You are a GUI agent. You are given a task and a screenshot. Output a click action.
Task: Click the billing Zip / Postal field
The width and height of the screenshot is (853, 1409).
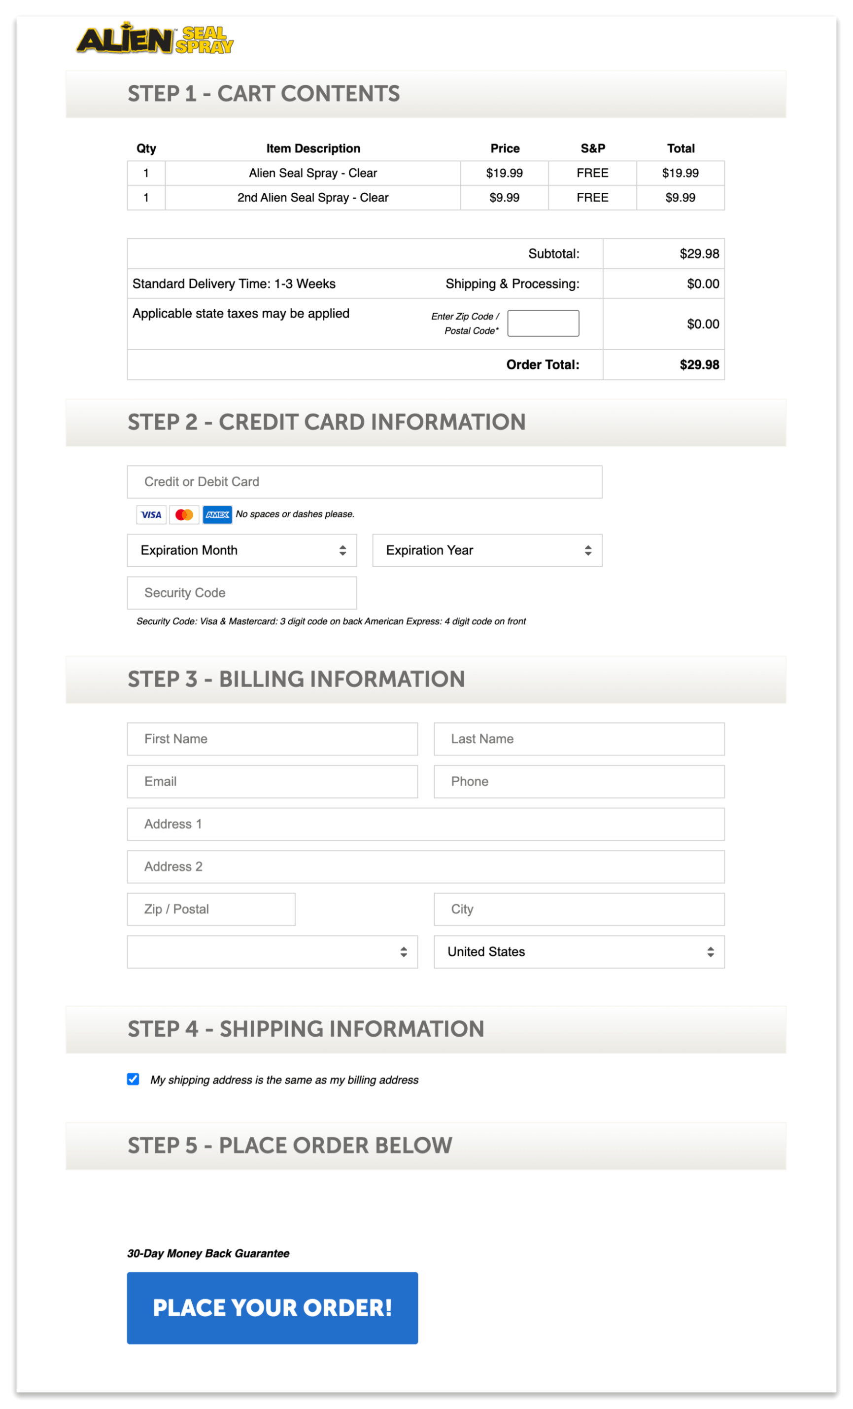(x=210, y=909)
